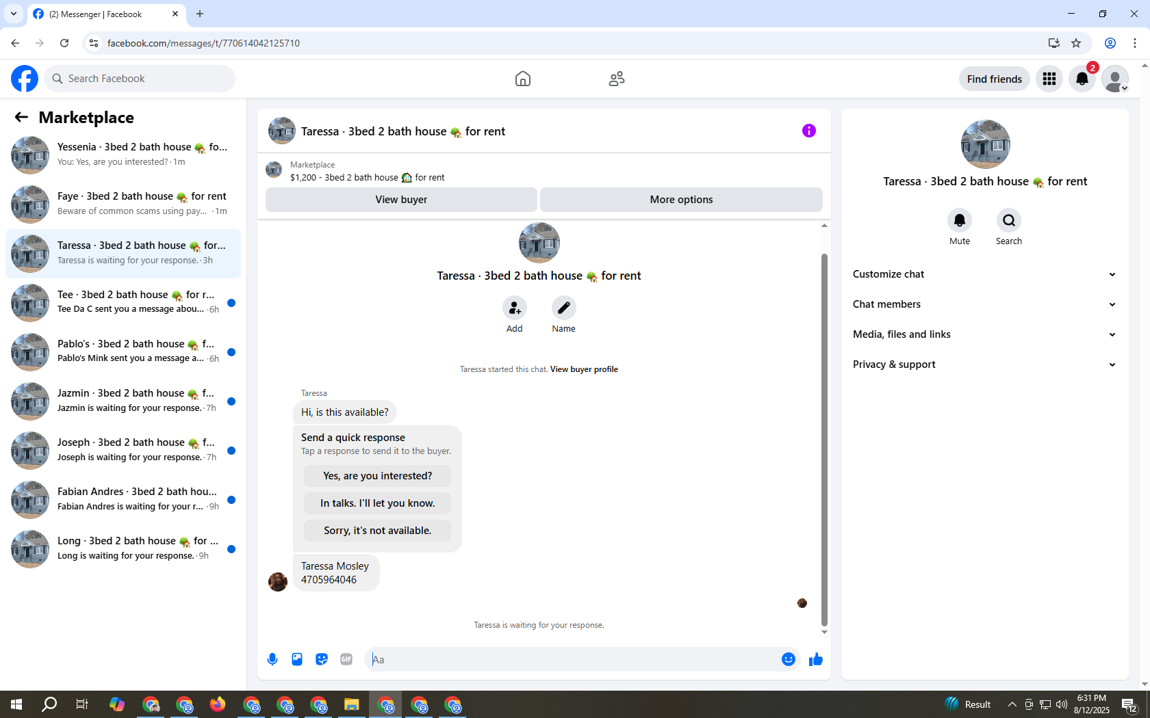Open the Friends icon in top navigation
Image resolution: width=1150 pixels, height=718 pixels.
[617, 79]
